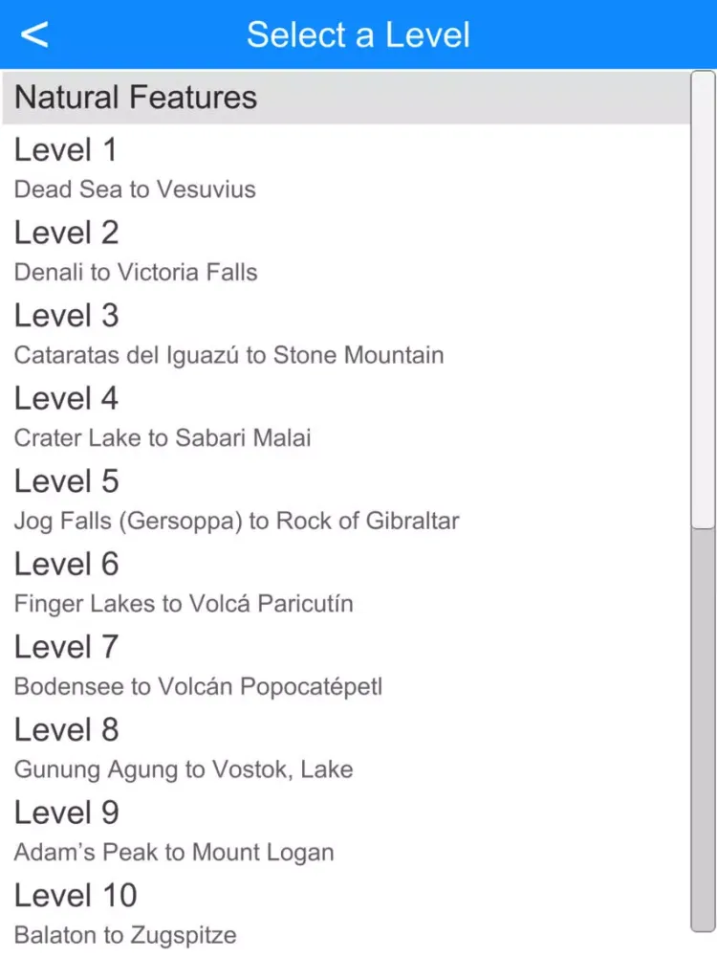
Task: Choose Level 3 entry
Action: pos(66,316)
